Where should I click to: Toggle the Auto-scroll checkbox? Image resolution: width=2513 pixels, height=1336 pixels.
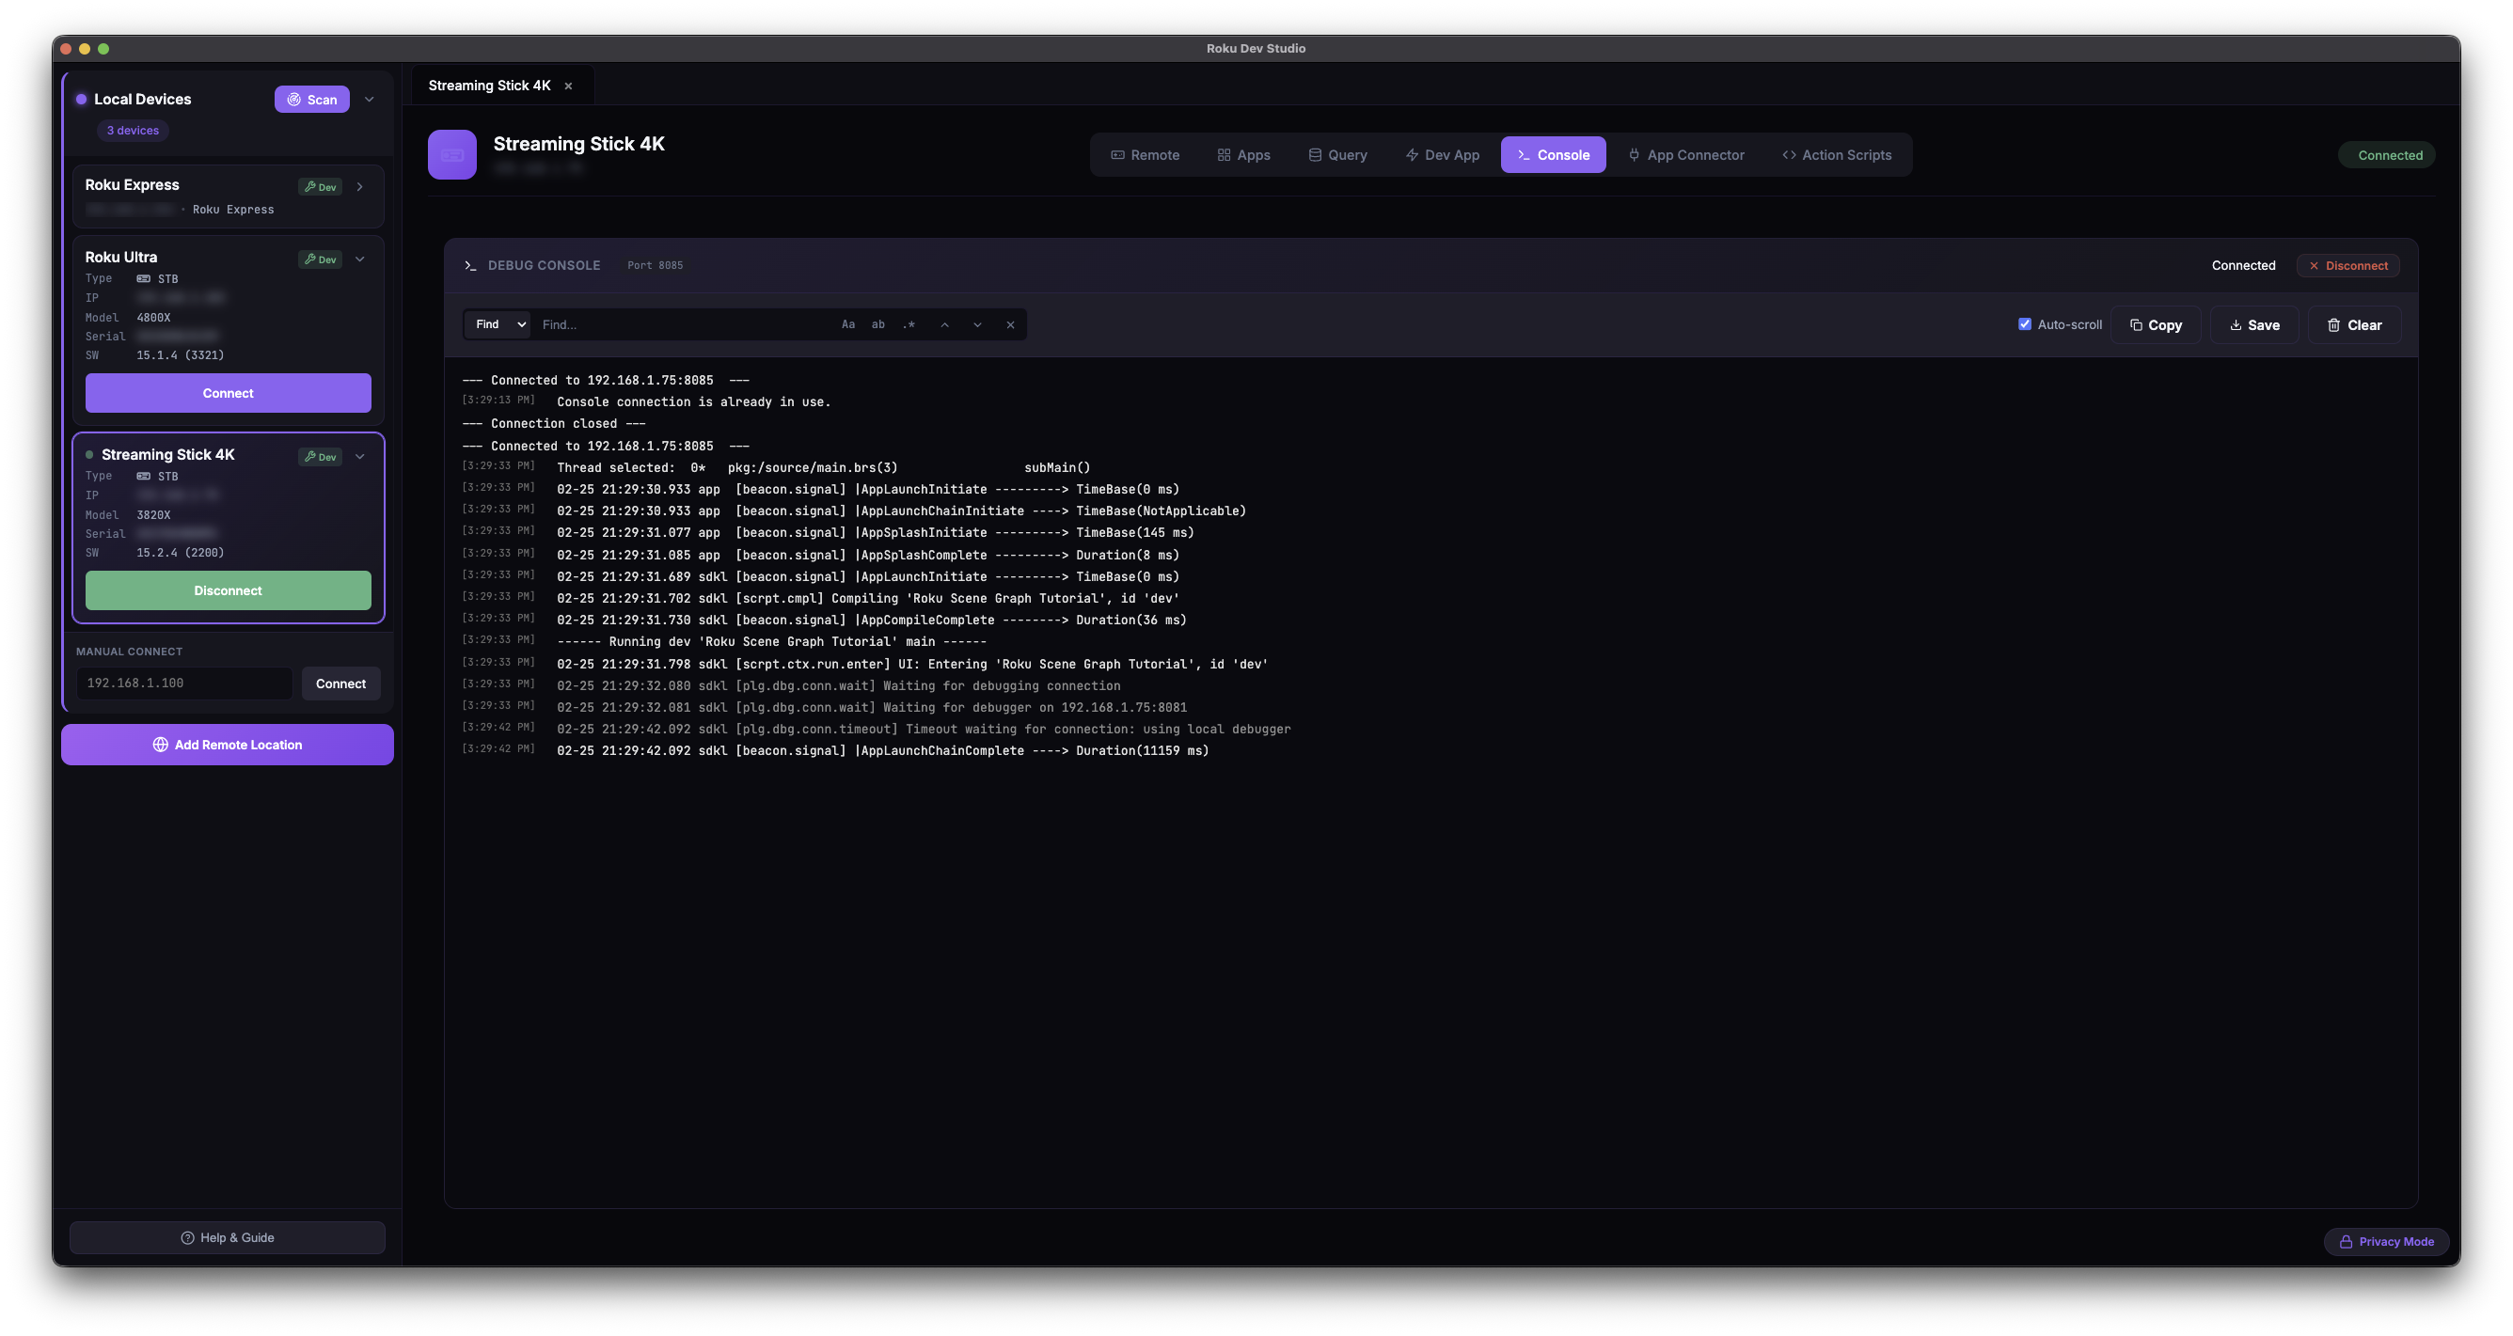2025,323
